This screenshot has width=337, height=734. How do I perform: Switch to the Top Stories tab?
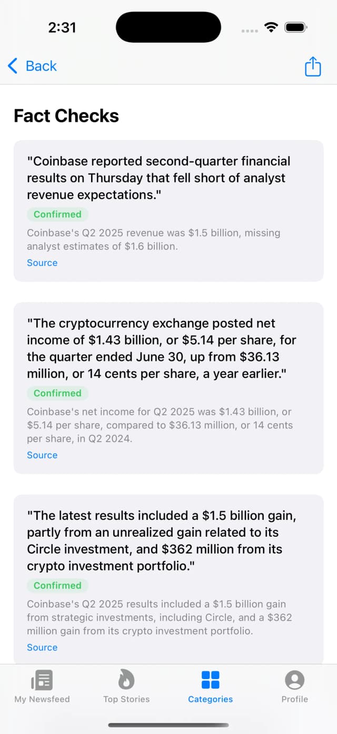[x=126, y=686]
